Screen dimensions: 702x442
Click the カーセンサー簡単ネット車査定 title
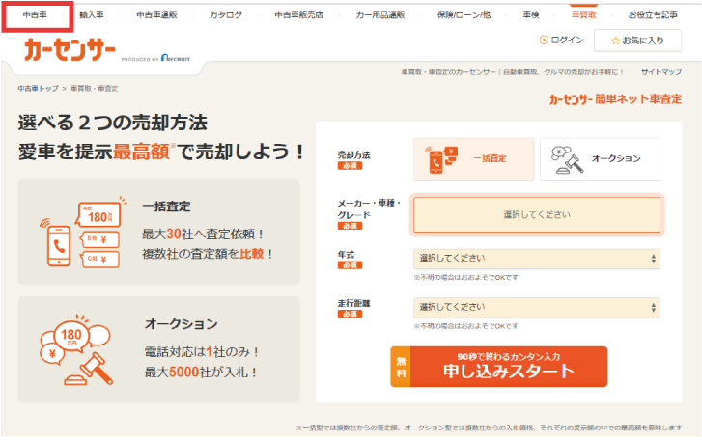click(x=615, y=99)
